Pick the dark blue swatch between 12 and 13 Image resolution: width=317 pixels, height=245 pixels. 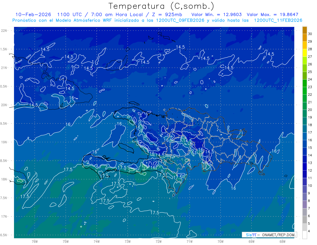point(305,167)
